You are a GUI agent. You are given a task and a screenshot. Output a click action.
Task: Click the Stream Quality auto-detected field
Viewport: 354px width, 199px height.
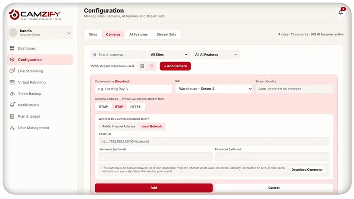294,89
